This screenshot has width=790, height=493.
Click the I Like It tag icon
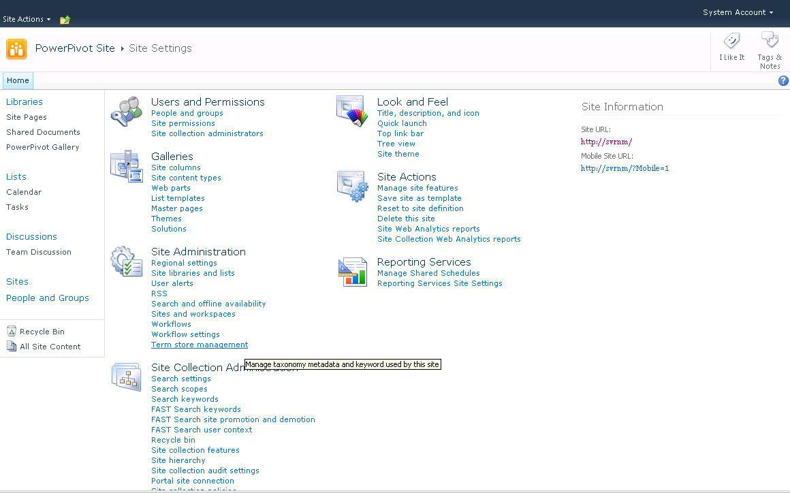click(731, 40)
